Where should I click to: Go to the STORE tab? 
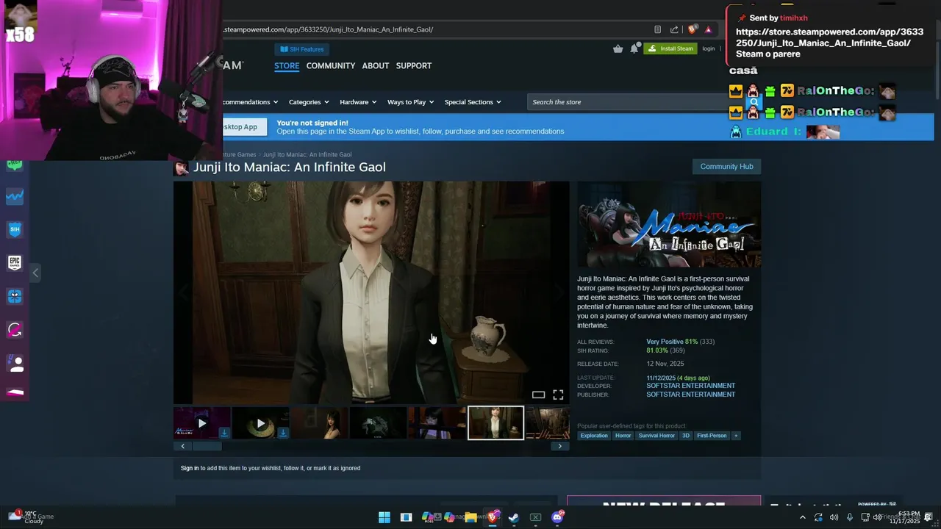(287, 65)
